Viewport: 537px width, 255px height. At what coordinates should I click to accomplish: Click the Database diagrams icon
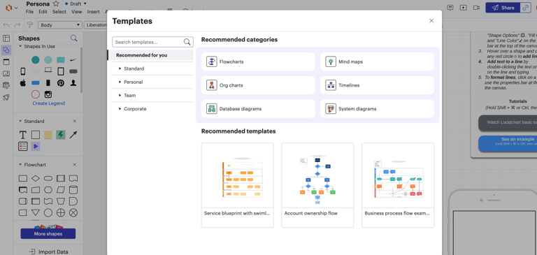pyautogui.click(x=212, y=109)
